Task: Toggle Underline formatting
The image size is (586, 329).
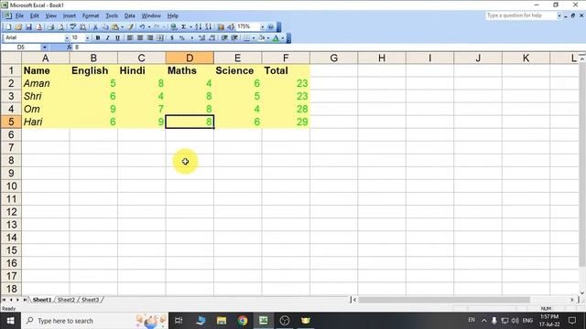Action: pos(117,37)
